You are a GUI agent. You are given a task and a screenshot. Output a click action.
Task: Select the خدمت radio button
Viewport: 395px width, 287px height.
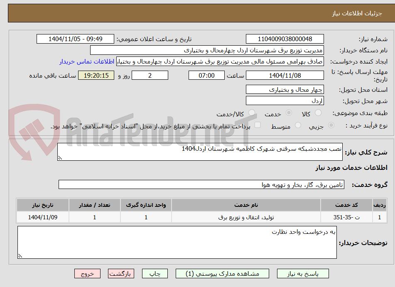pos(289,113)
